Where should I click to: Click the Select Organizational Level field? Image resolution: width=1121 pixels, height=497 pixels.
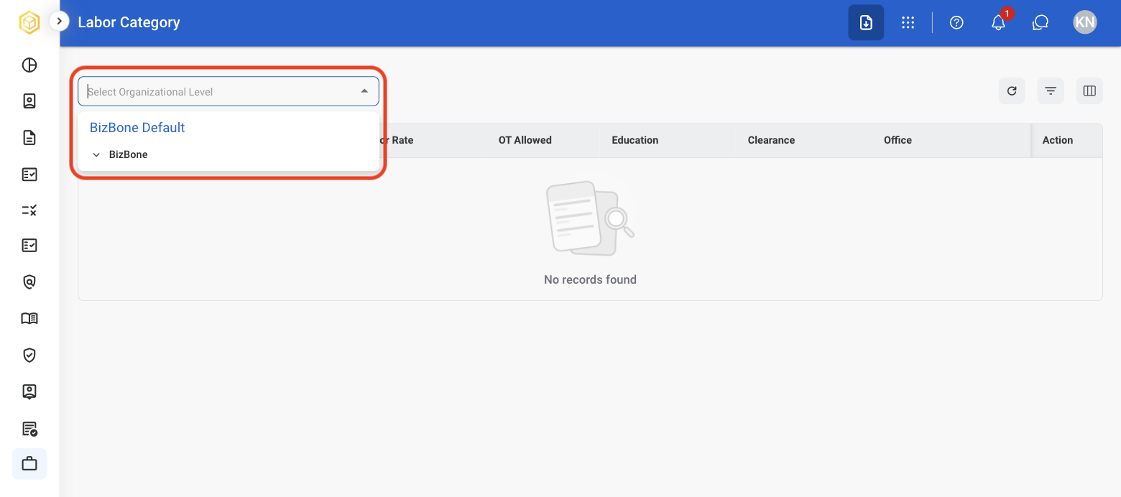[229, 91]
